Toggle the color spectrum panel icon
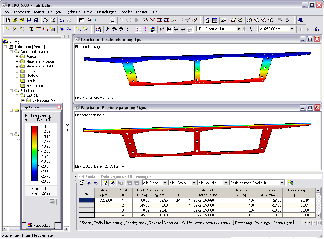This screenshot has width=324, height=239. 152,29
